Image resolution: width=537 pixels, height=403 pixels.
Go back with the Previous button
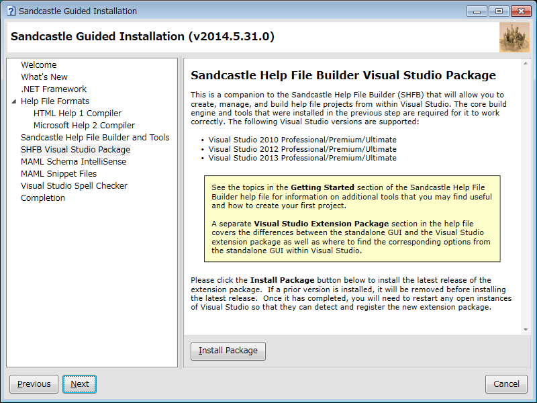34,384
